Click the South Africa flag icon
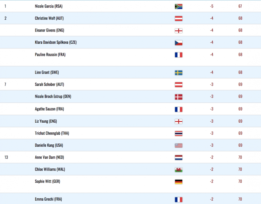This screenshot has height=204, width=261. (x=179, y=6)
